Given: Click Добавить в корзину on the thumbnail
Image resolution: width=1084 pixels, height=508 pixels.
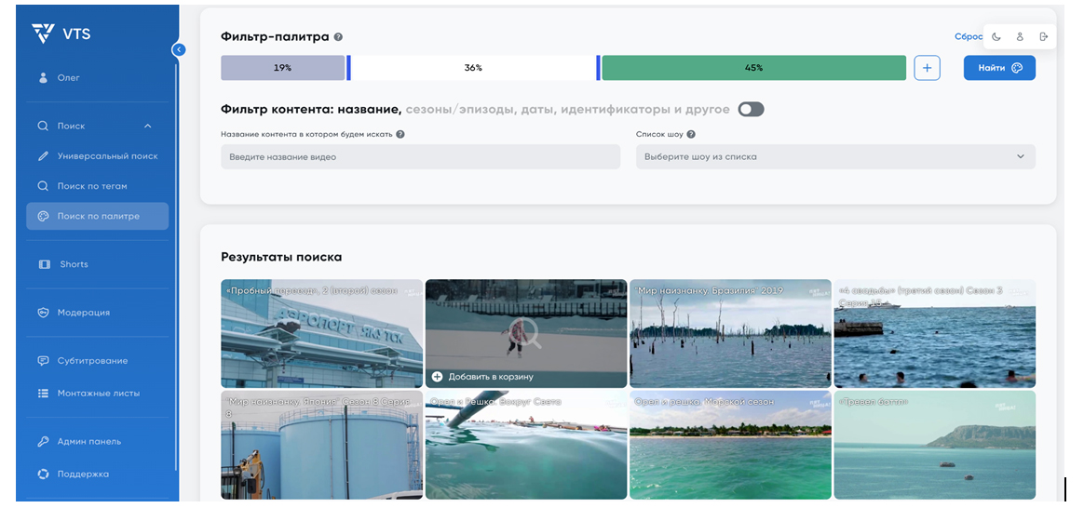Looking at the screenshot, I should [x=490, y=377].
